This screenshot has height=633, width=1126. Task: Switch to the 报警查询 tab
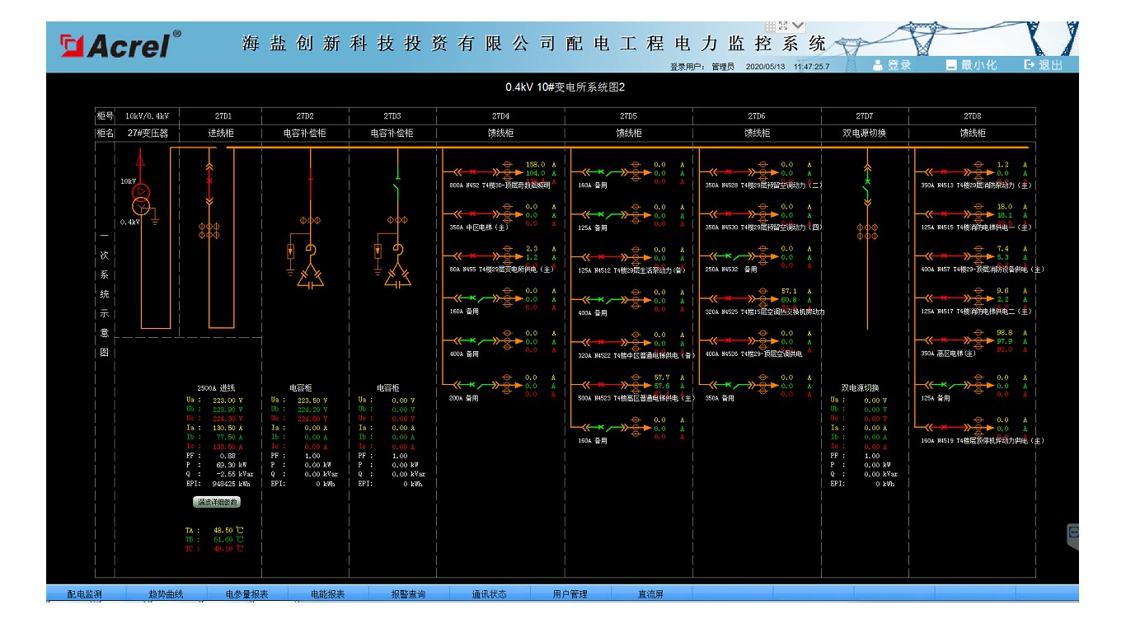408,593
